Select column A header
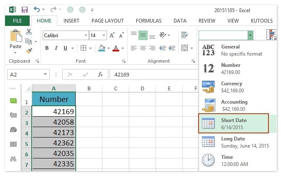281x176 pixels. pos(54,88)
